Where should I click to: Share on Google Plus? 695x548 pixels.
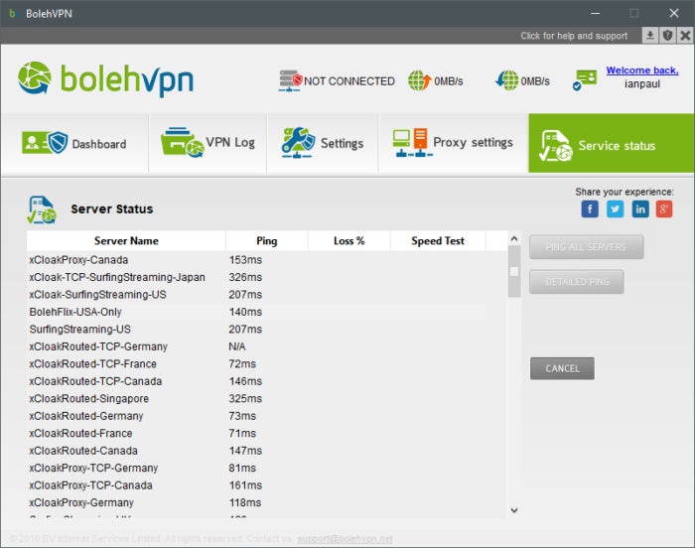click(x=664, y=208)
